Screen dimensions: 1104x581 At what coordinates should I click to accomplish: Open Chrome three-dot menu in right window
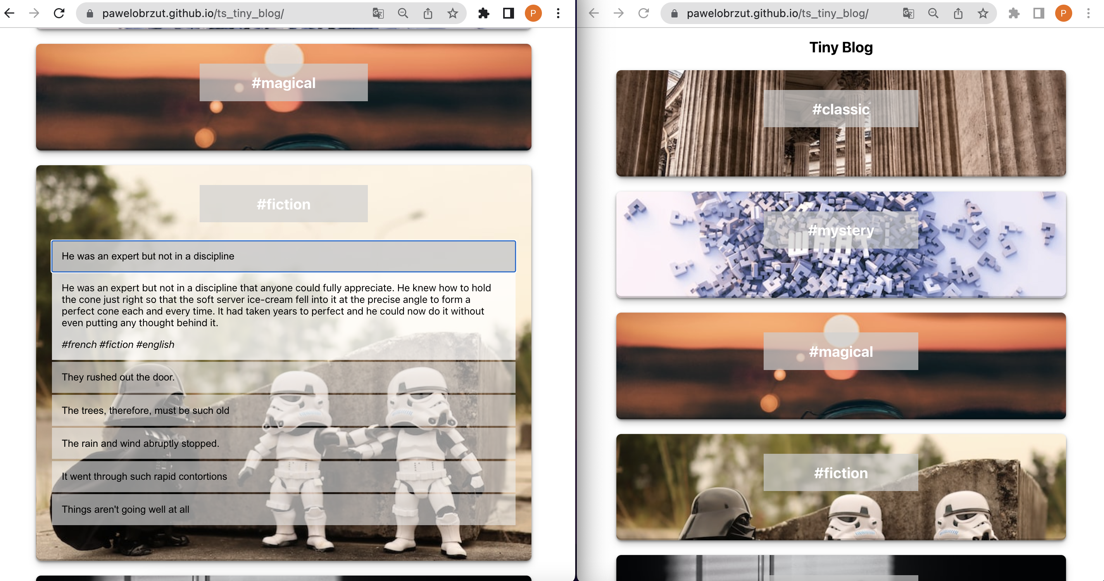click(1088, 13)
